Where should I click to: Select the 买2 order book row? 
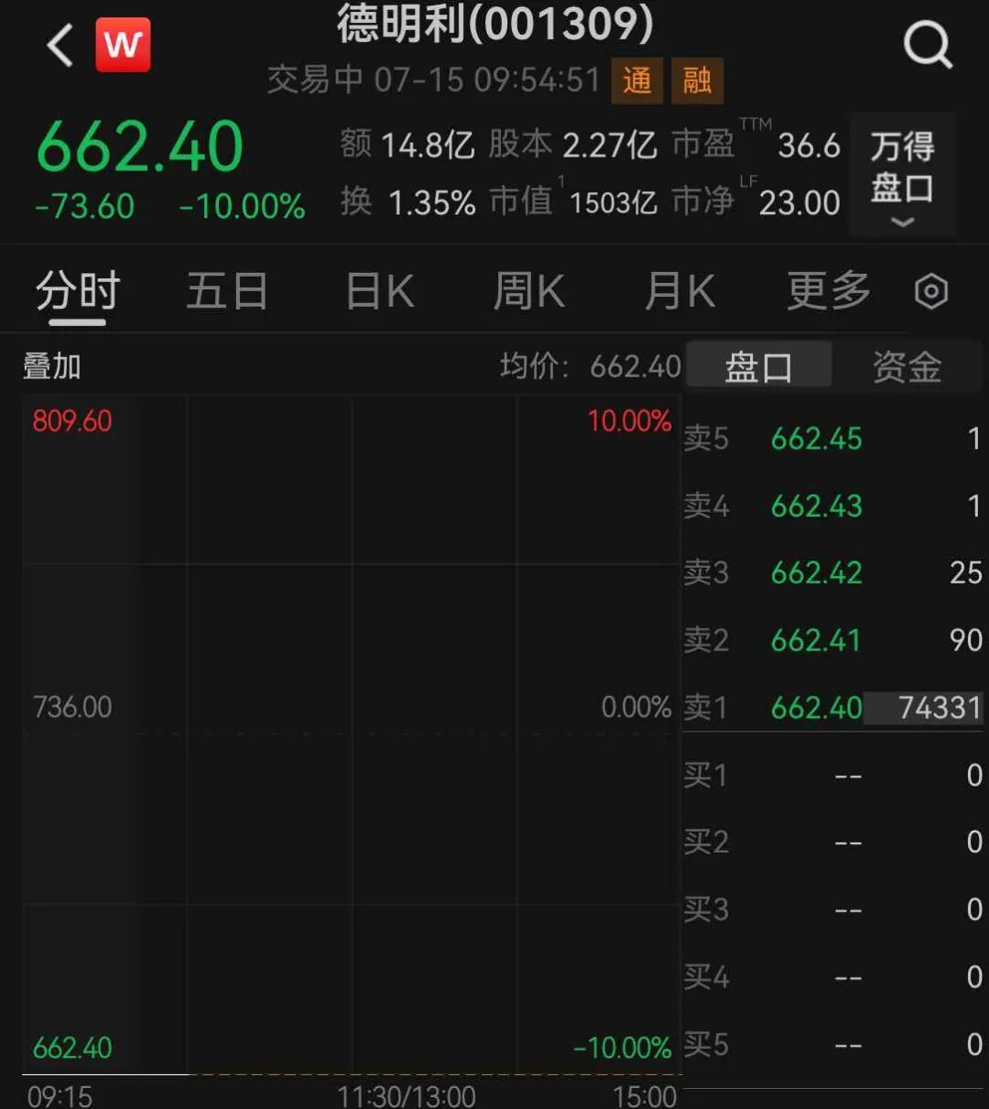click(x=833, y=842)
